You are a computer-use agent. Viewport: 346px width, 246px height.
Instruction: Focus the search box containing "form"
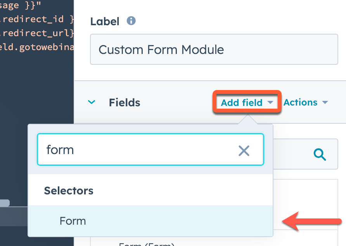136,150
